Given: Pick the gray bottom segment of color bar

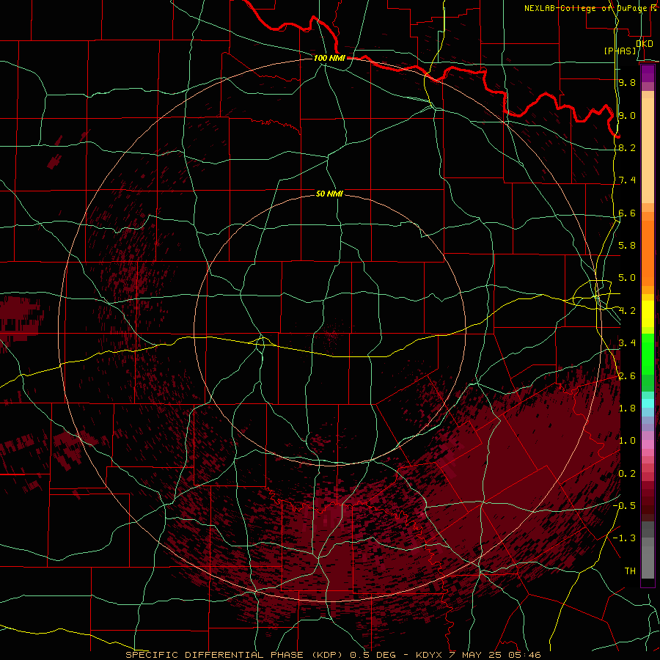Looking at the screenshot, I should tap(648, 562).
